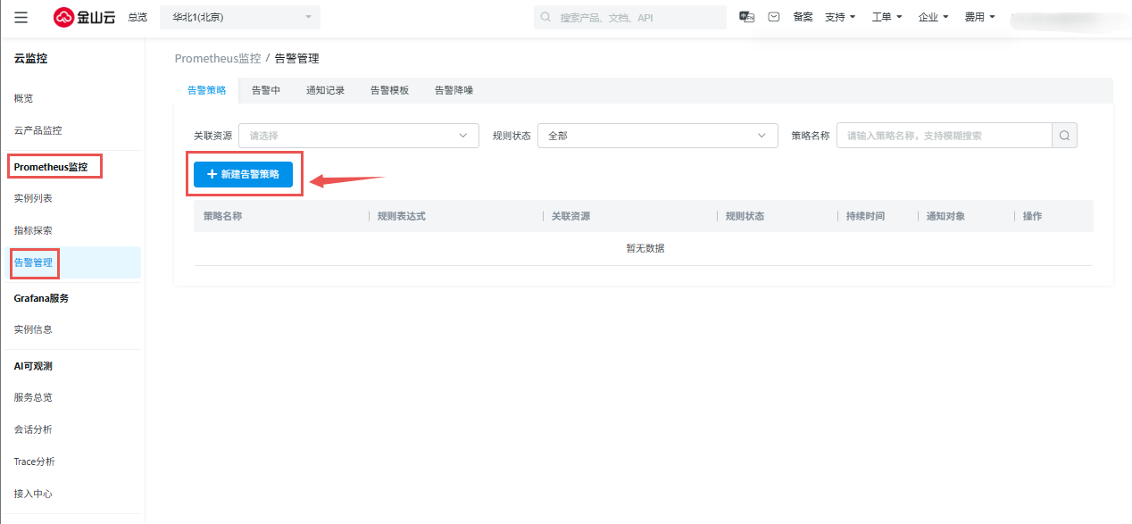Image resolution: width=1132 pixels, height=524 pixels.
Task: Select AI可观测 sidebar section
Action: [x=33, y=366]
